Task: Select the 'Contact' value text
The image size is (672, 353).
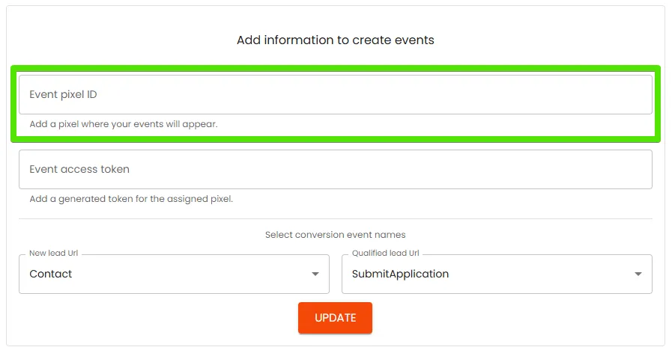Action: [51, 274]
